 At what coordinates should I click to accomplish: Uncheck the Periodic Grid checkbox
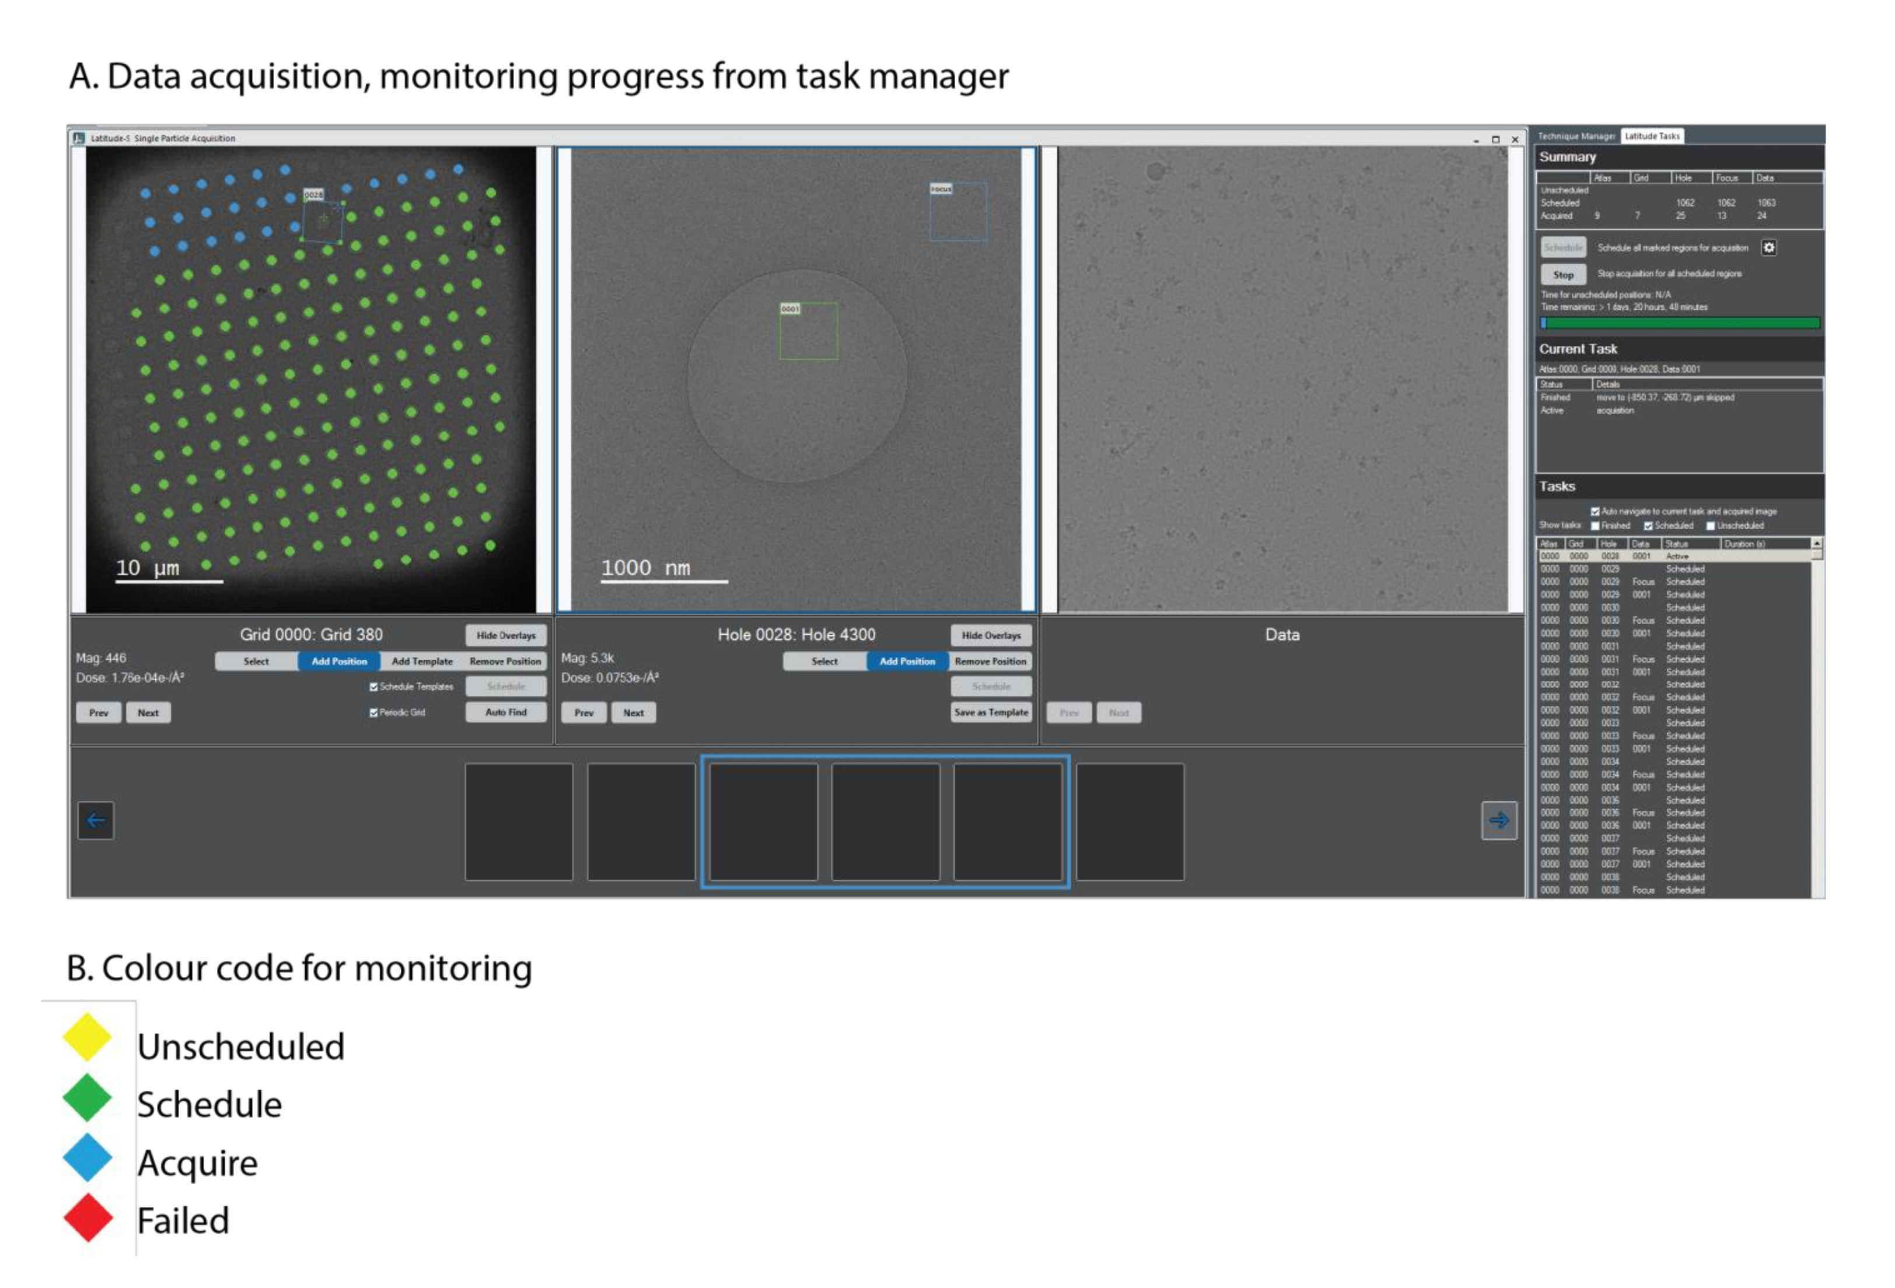(373, 712)
